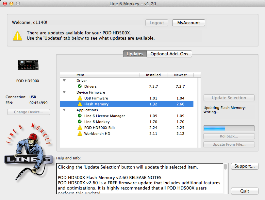Click the warning icon next to USB Firmware
The height and width of the screenshot is (200, 265).
coord(80,98)
